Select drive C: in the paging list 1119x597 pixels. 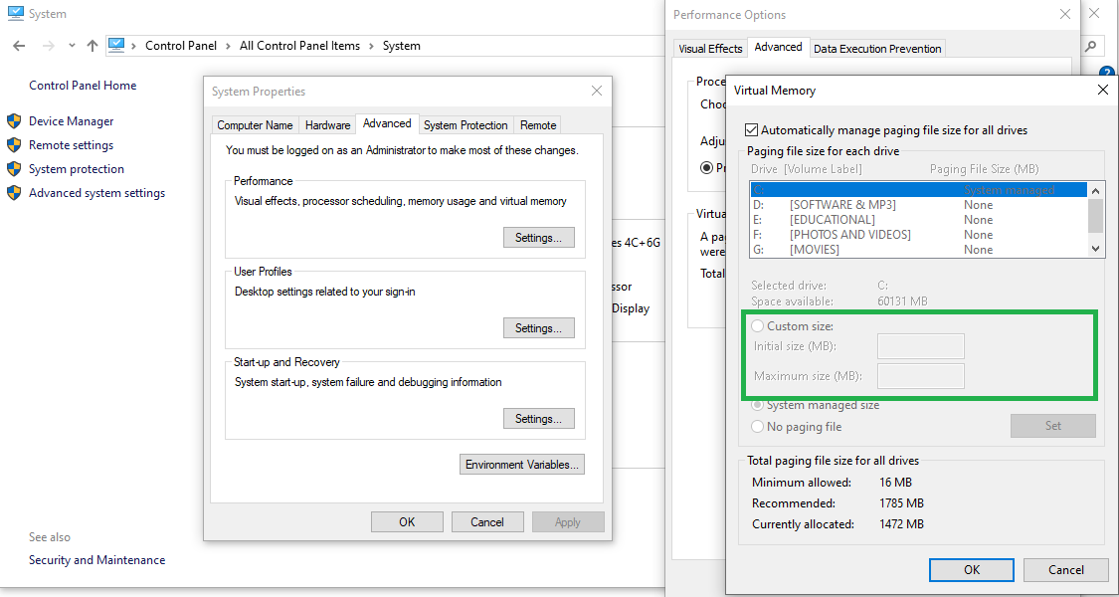tap(918, 190)
